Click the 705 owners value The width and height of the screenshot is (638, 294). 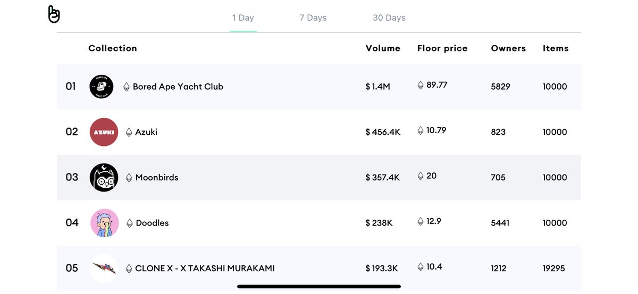click(x=498, y=178)
